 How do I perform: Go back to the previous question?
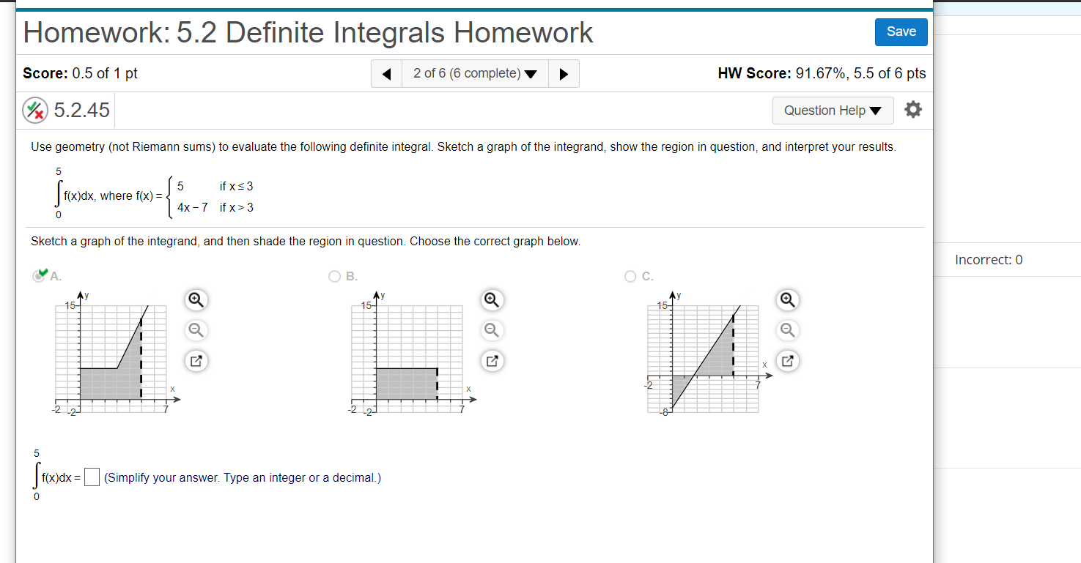coord(386,73)
